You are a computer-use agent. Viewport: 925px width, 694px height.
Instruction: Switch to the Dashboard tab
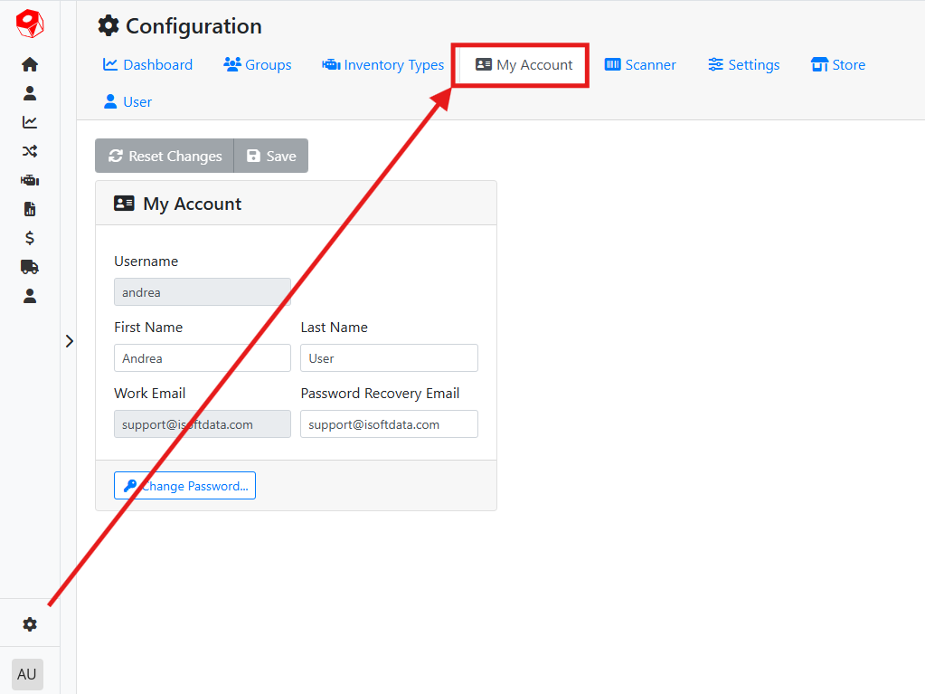coord(147,65)
